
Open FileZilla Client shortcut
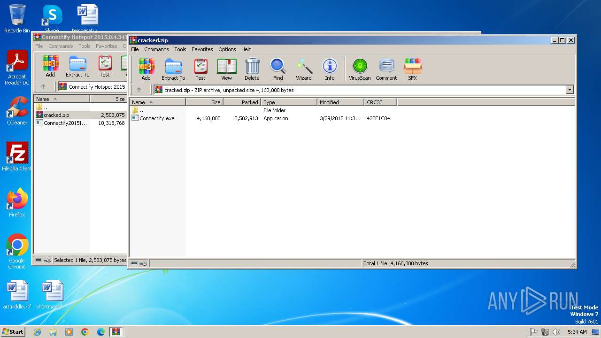(17, 157)
